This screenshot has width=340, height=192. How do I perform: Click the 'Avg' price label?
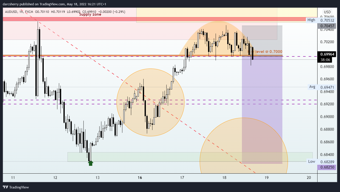tap(312, 87)
